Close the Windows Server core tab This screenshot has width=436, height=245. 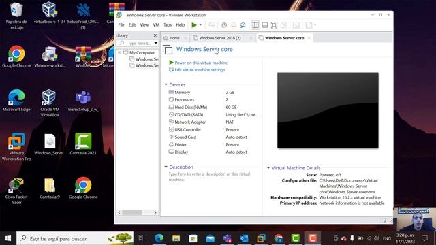309,38
